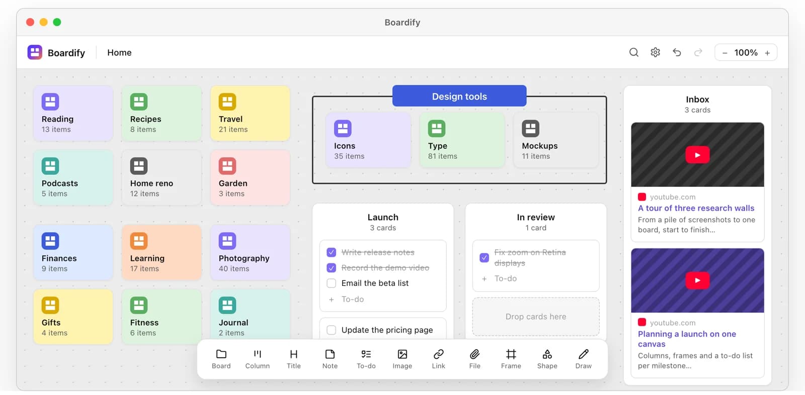Insert a Title element

click(293, 359)
